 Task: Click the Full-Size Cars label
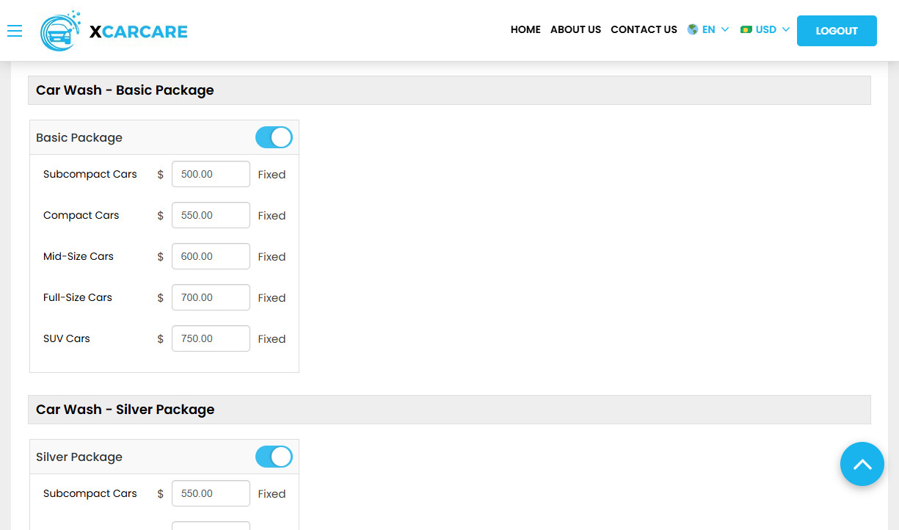point(78,297)
